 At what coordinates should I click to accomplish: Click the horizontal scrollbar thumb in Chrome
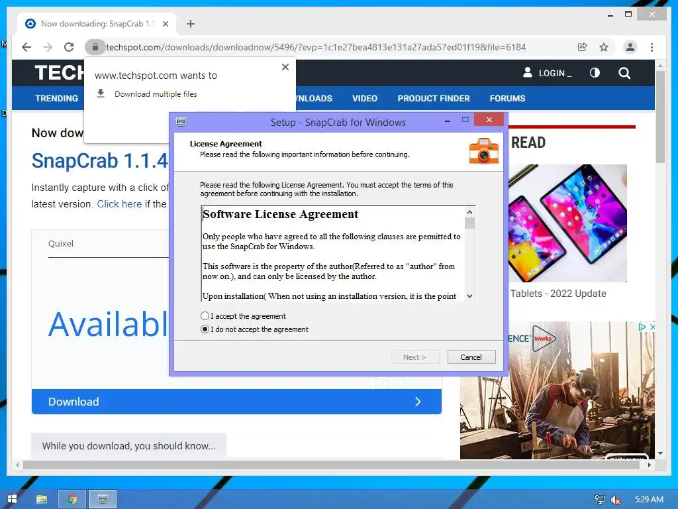(x=332, y=465)
